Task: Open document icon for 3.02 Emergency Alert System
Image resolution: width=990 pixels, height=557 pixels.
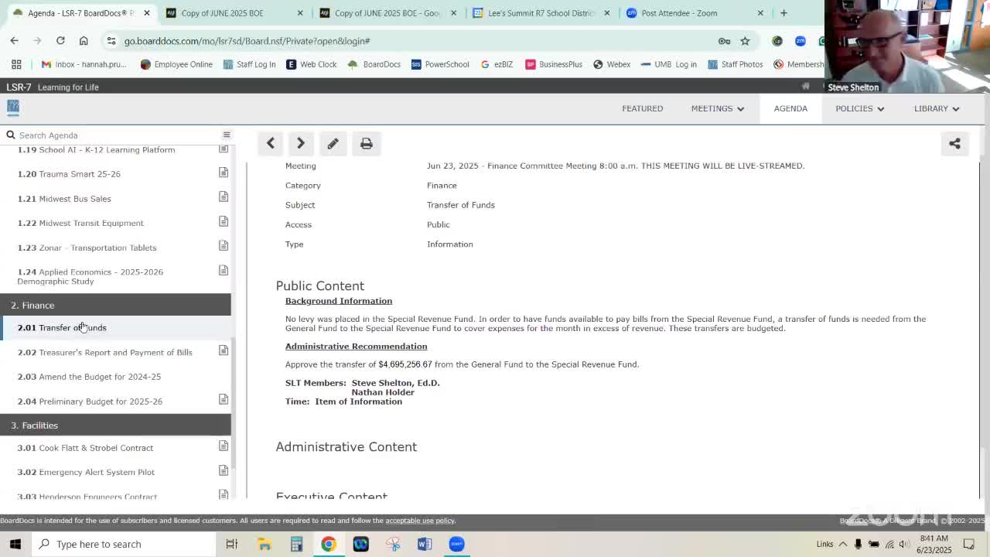Action: coord(224,470)
